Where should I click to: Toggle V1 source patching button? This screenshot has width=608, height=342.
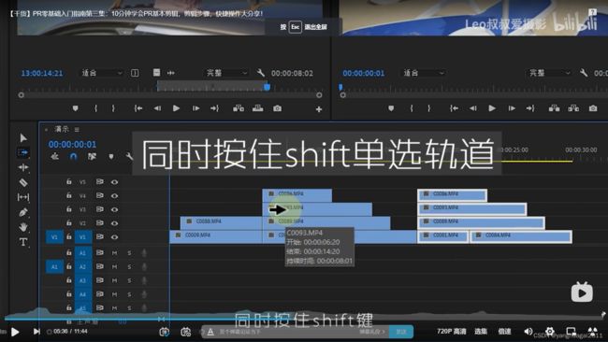(54, 237)
